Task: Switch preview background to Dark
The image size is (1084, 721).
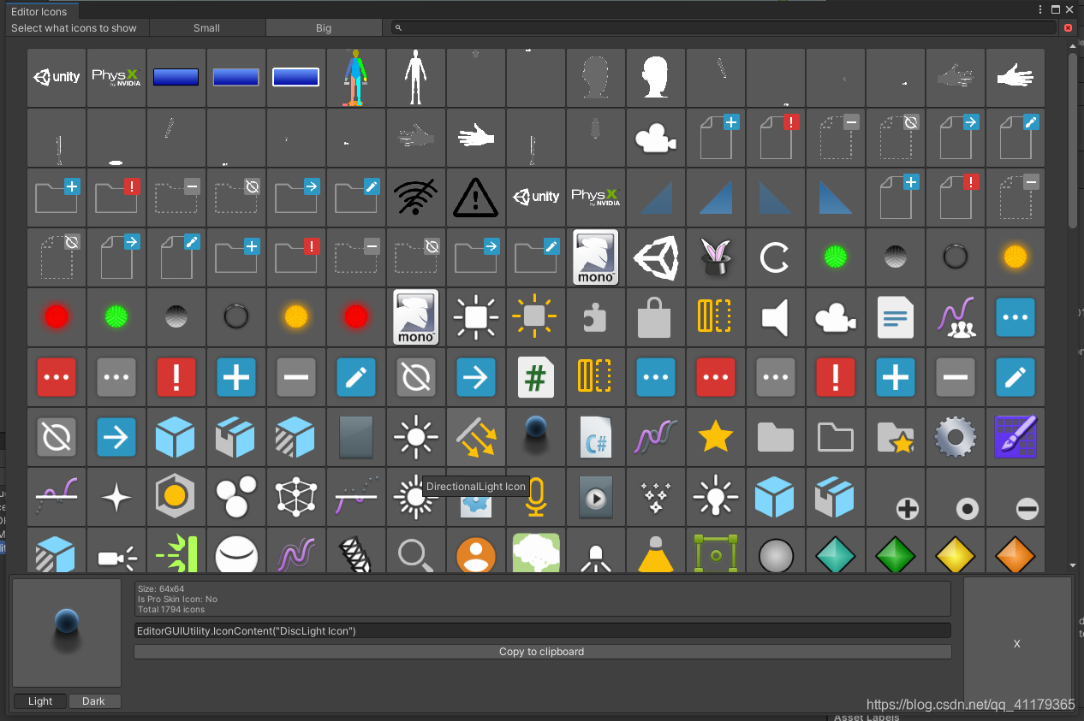Action: [x=94, y=701]
